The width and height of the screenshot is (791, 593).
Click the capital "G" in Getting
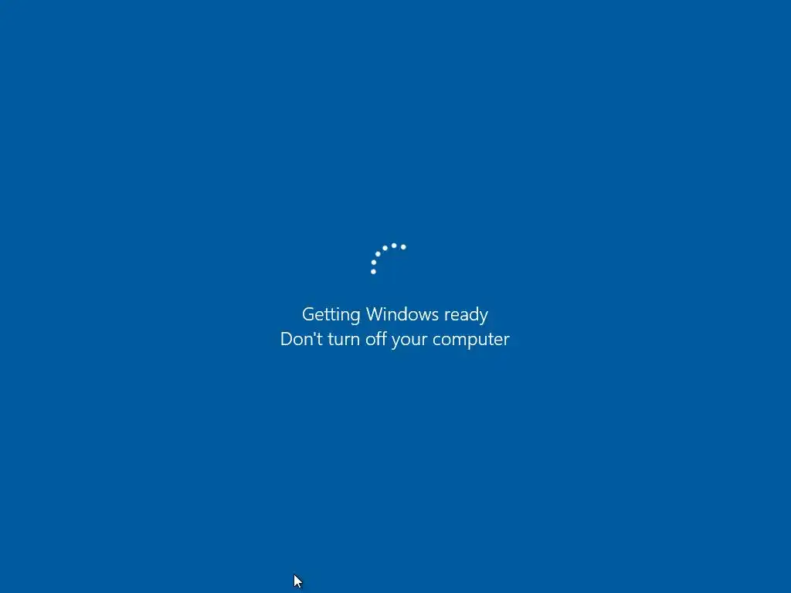coord(307,314)
